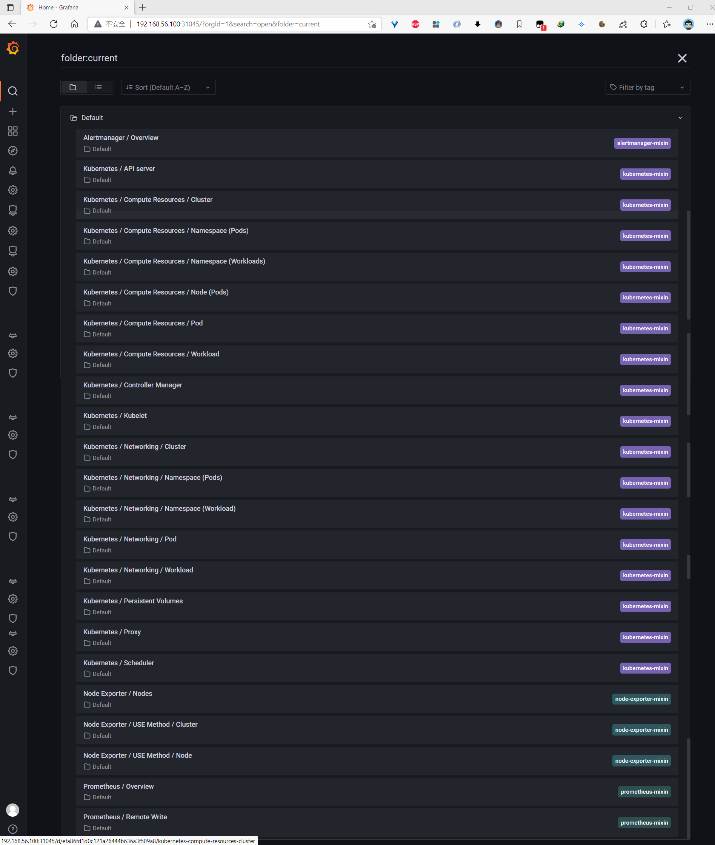The height and width of the screenshot is (845, 715).
Task: Open the Filter by tag dropdown
Action: (647, 87)
